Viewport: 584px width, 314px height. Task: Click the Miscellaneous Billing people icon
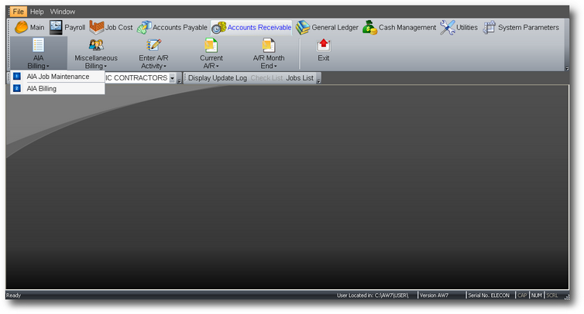click(96, 45)
